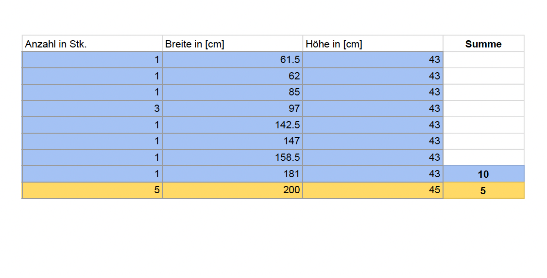Click the bold 'Summe' header cell
The image size is (547, 278).
[x=483, y=44]
